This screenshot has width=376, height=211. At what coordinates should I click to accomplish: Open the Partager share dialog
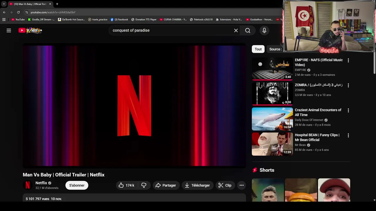click(166, 185)
